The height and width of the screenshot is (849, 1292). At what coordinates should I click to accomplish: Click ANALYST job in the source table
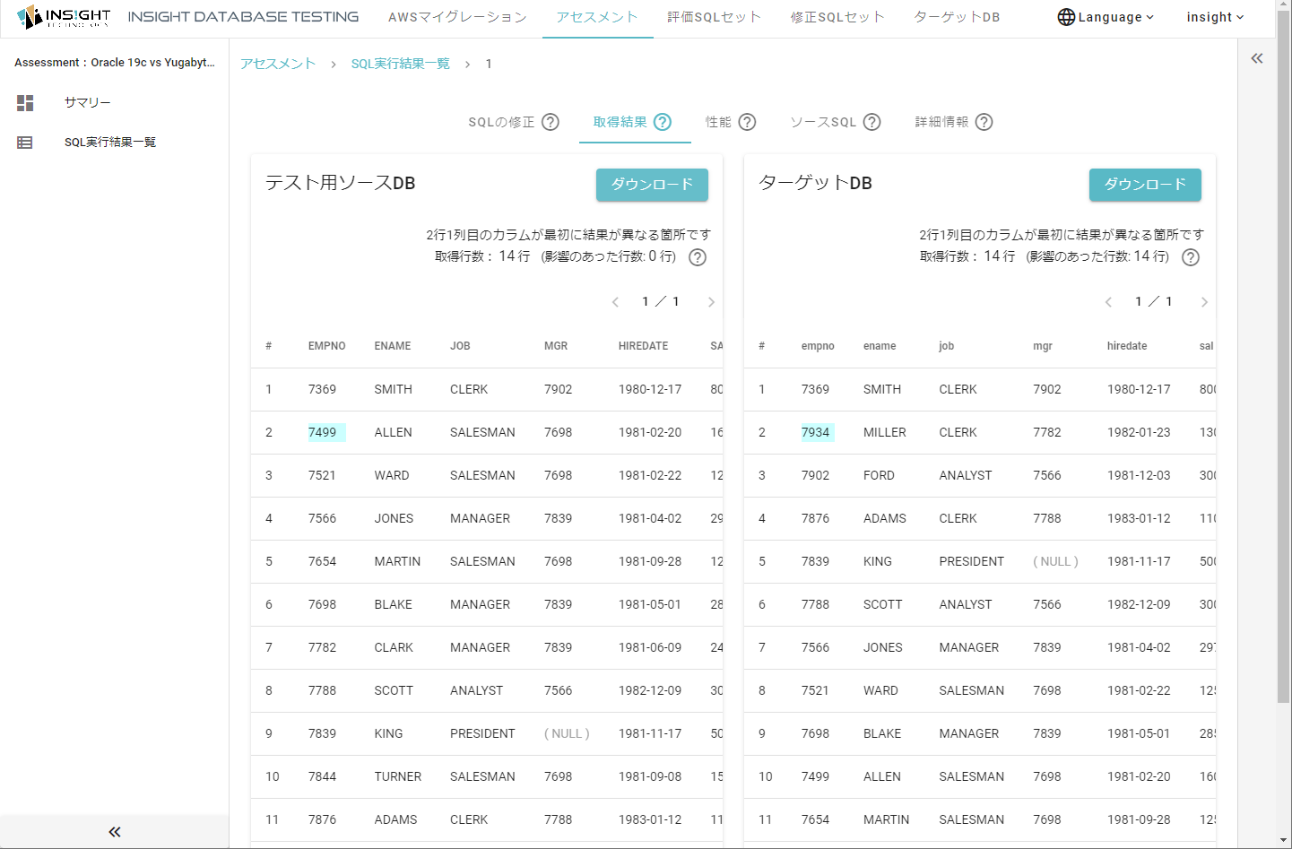pyautogui.click(x=477, y=690)
